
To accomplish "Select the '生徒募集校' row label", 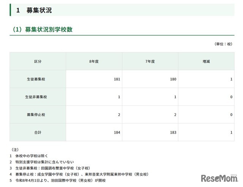I will (x=38, y=79).
